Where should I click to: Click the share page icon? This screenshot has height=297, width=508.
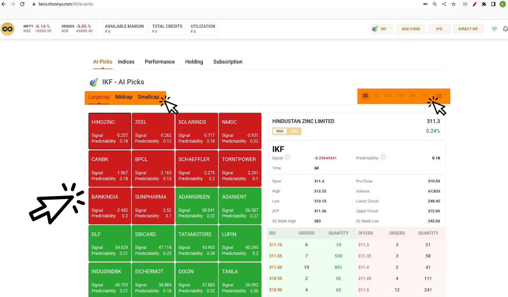pyautogui.click(x=444, y=4)
